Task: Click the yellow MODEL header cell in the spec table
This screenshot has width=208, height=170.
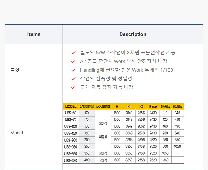Action: 71,106
